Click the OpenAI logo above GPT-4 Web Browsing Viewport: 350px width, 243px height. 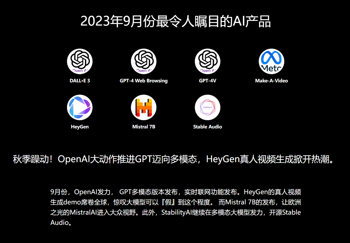coord(144,61)
